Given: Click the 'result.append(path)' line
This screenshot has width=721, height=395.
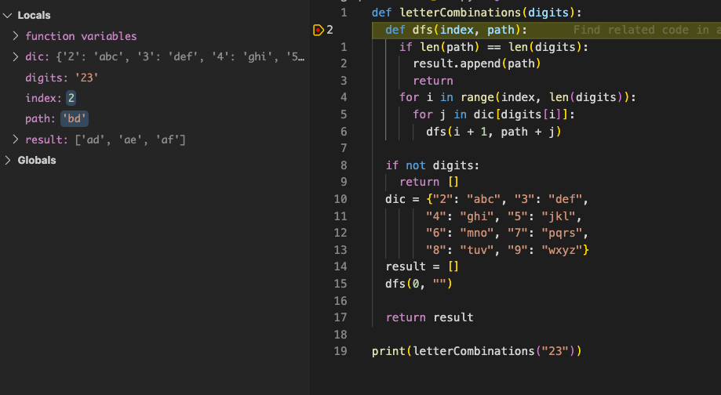Looking at the screenshot, I should coord(477,63).
